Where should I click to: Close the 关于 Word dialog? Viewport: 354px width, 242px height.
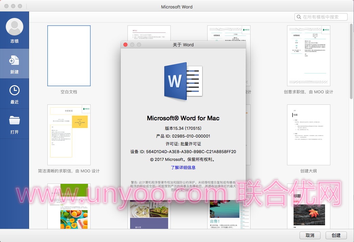125,45
